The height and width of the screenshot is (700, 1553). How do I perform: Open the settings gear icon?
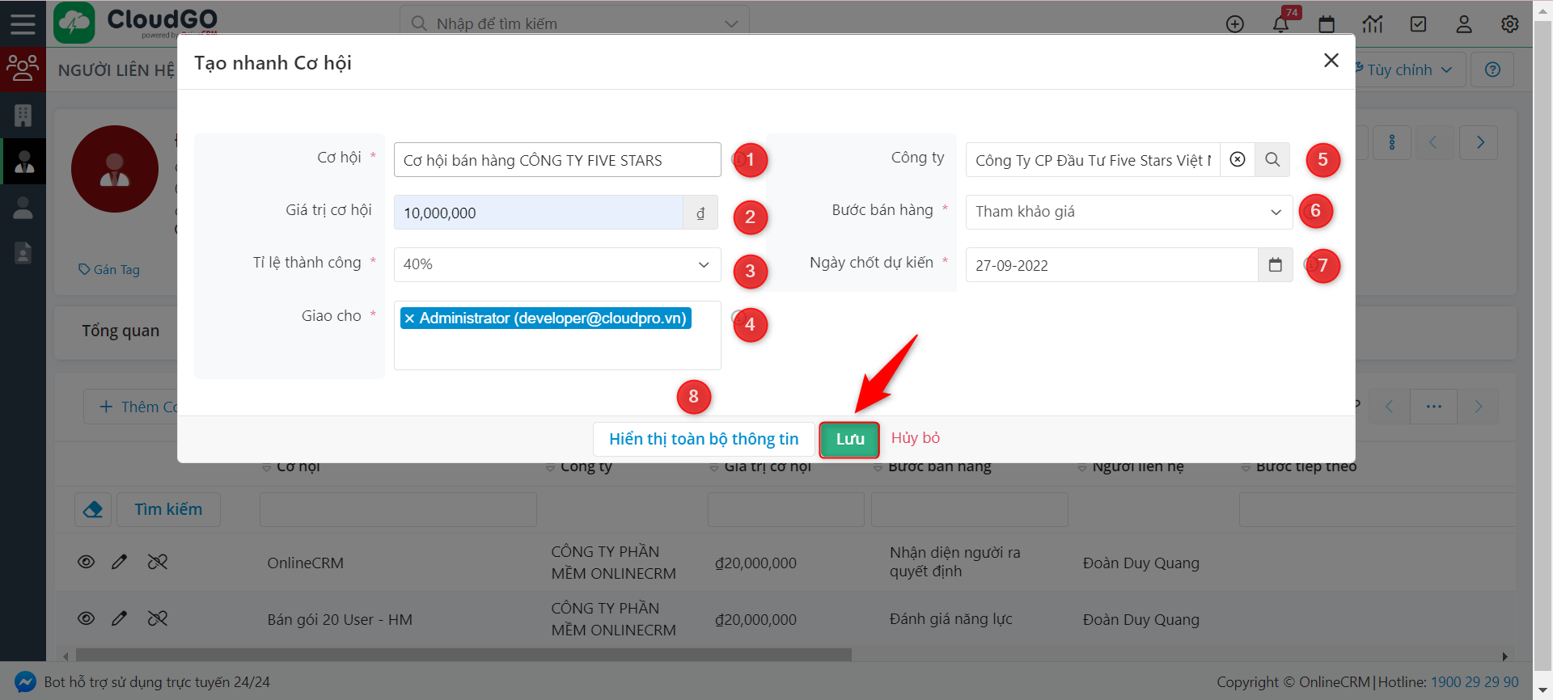[x=1509, y=24]
